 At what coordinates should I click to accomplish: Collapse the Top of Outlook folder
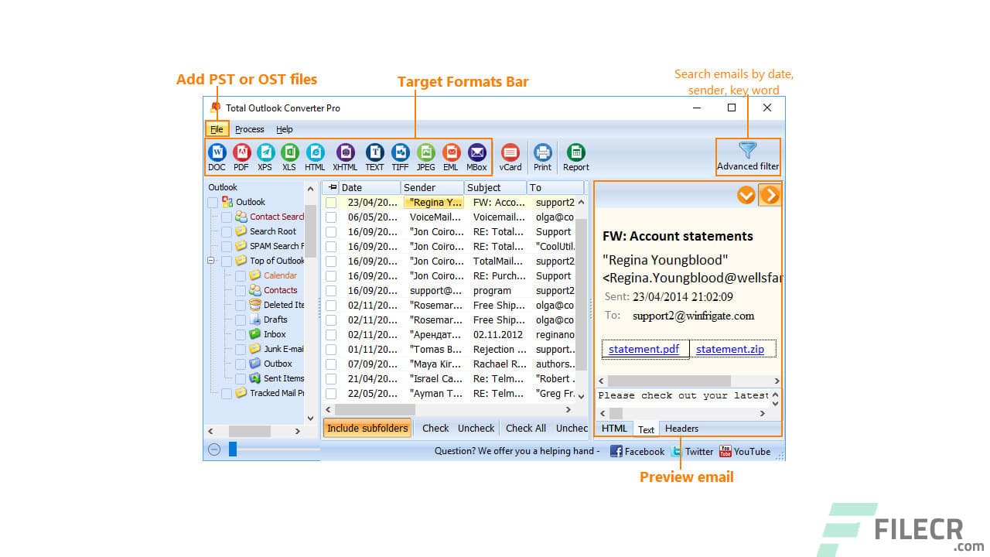coord(210,261)
